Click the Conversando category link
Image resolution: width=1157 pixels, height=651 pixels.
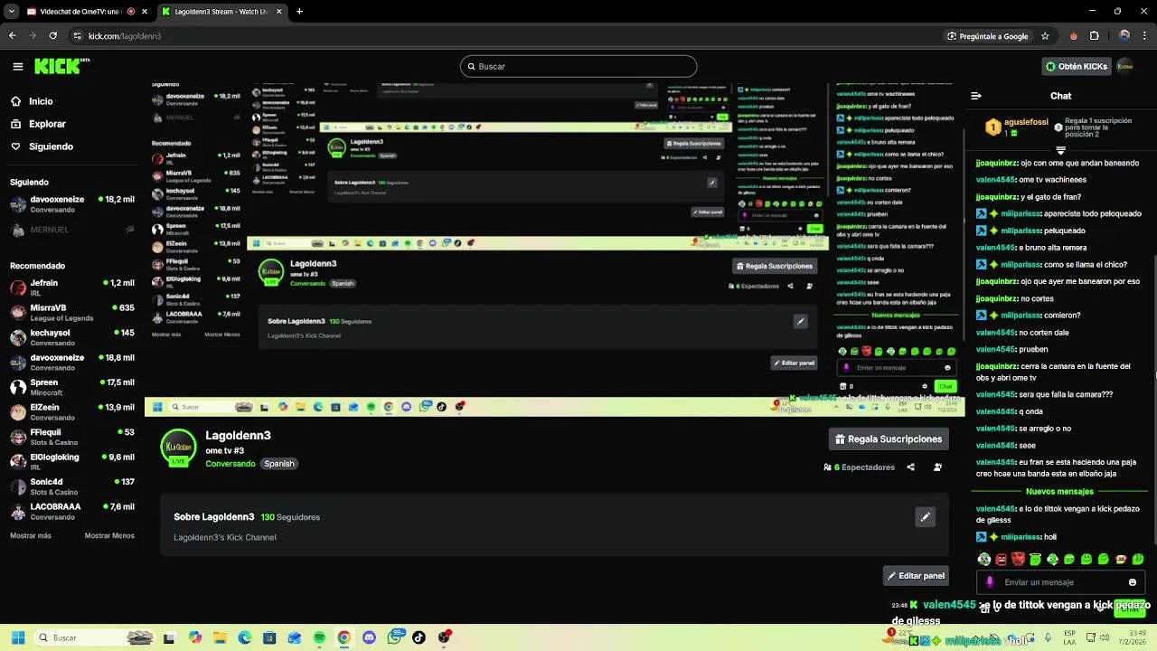[230, 464]
